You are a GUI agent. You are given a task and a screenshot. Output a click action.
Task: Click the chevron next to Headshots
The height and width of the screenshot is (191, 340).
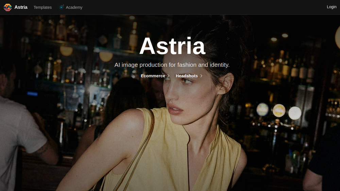201,76
